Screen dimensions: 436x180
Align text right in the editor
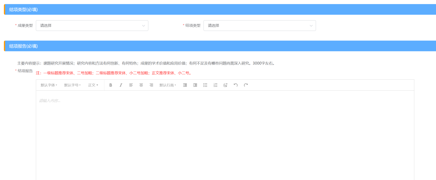tap(151, 85)
